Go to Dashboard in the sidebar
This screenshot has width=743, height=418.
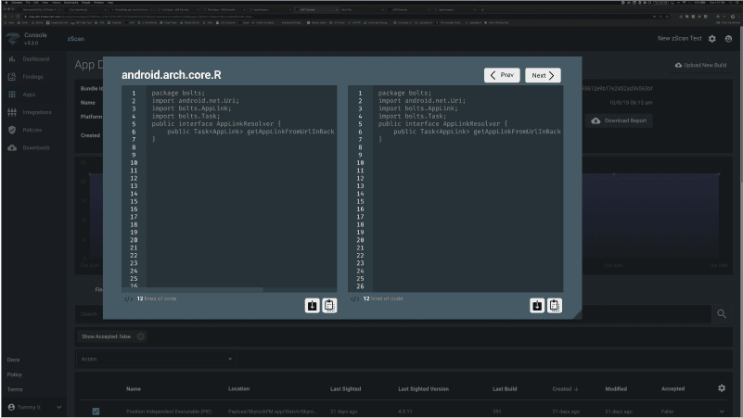tap(35, 58)
